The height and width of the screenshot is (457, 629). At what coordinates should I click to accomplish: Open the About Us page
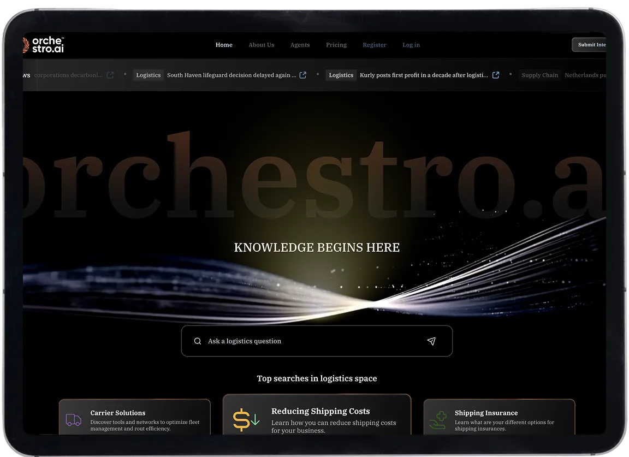tap(261, 45)
